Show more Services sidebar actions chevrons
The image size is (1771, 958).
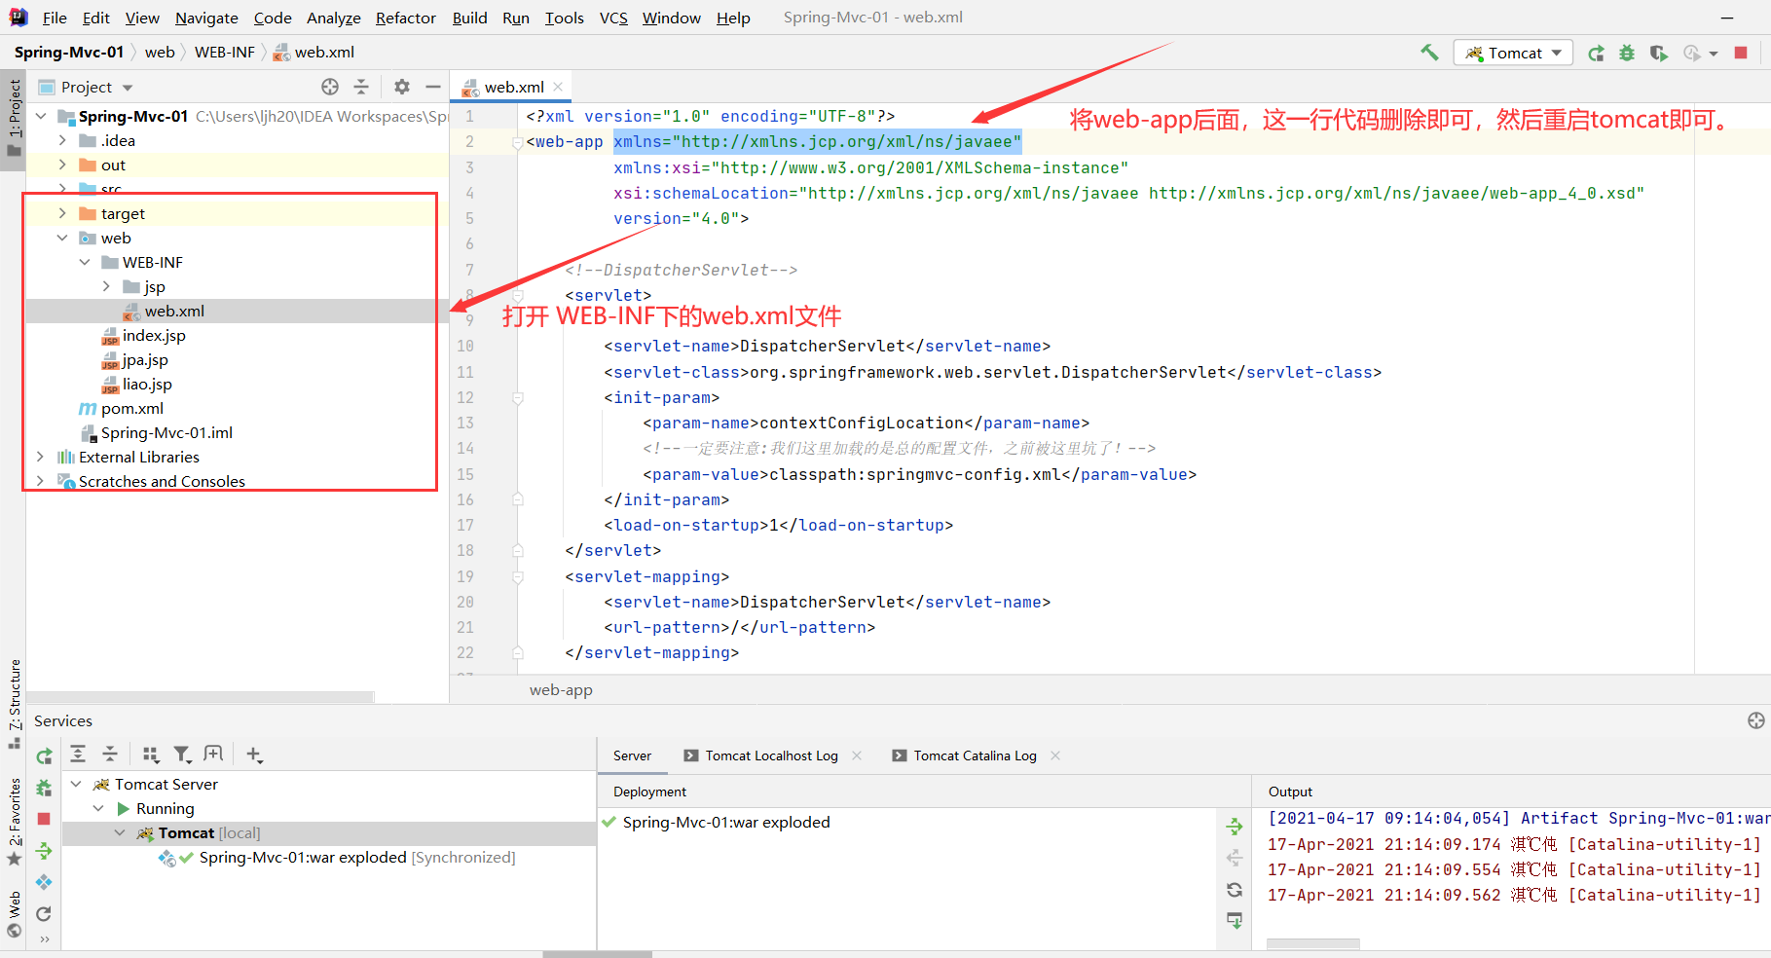pos(44,940)
